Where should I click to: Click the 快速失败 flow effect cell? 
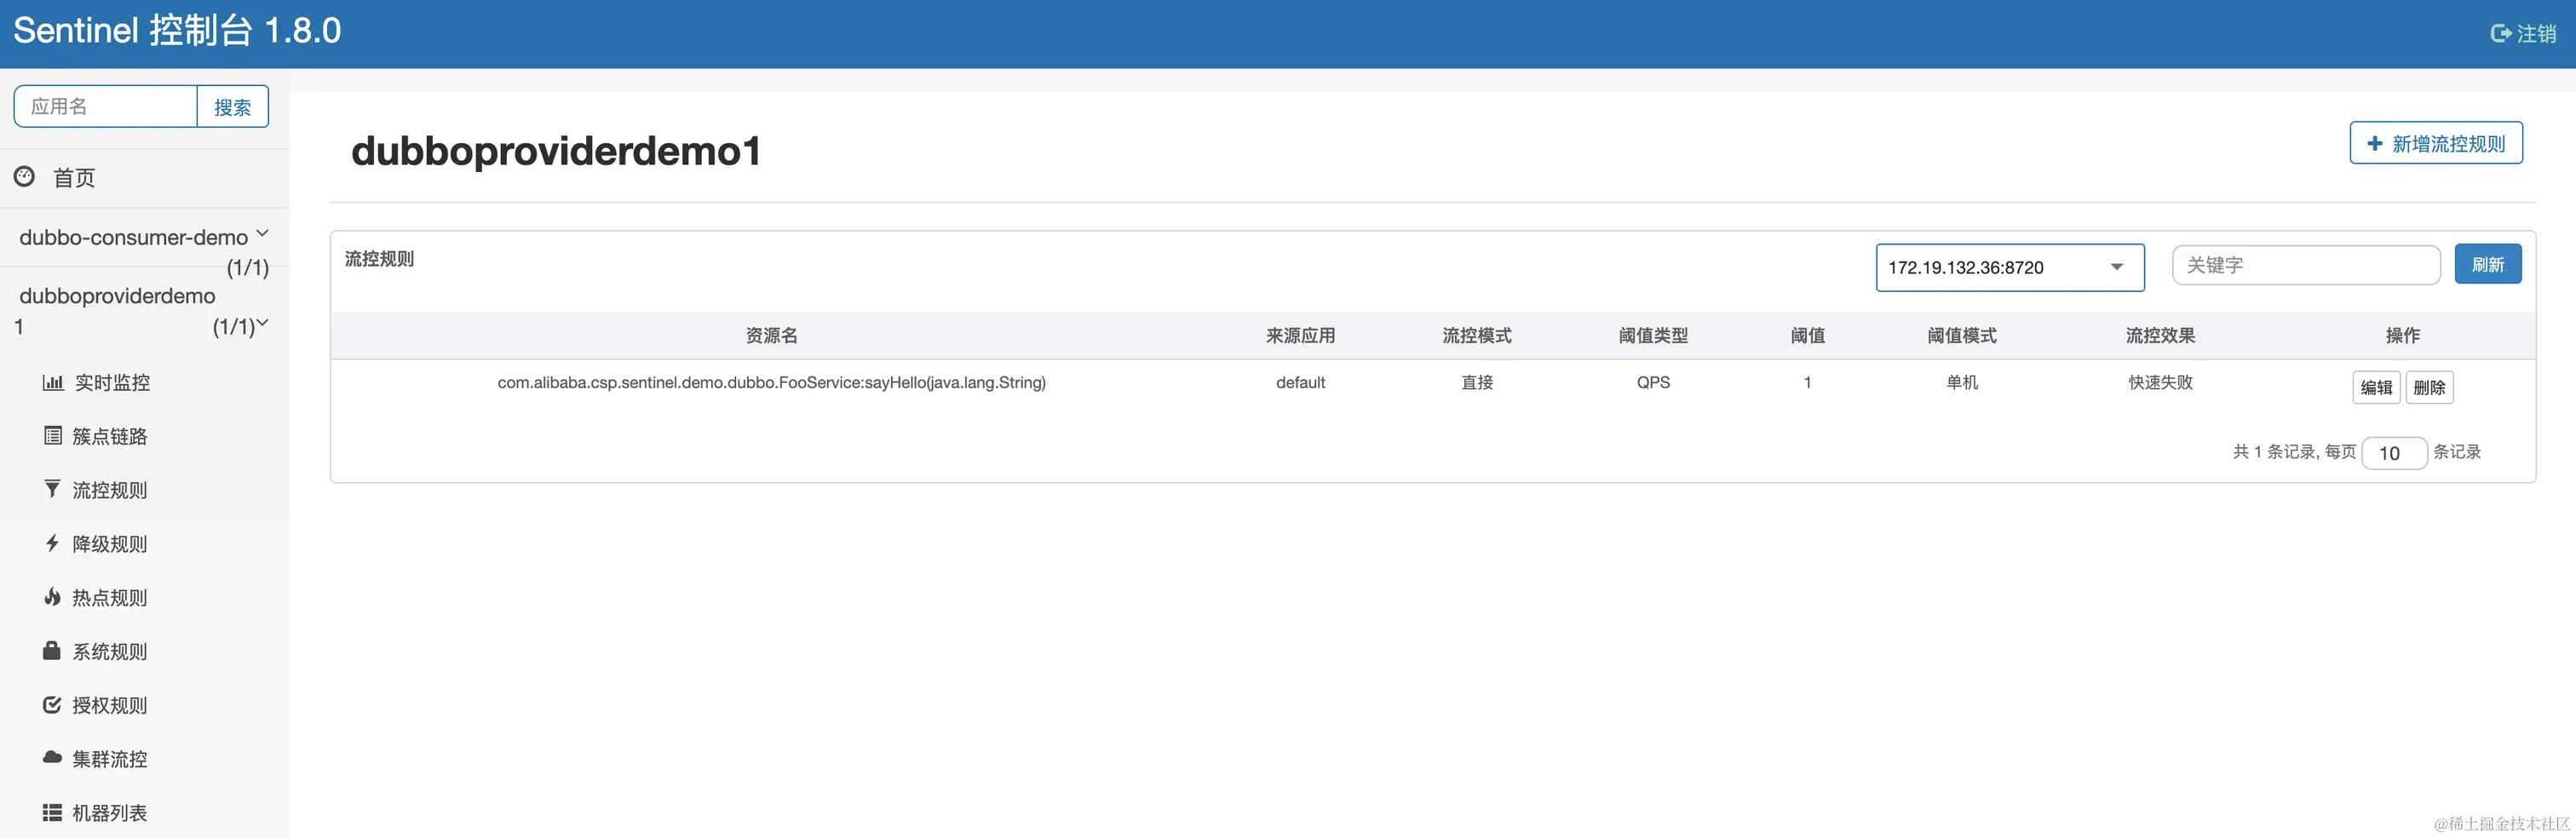click(2160, 382)
